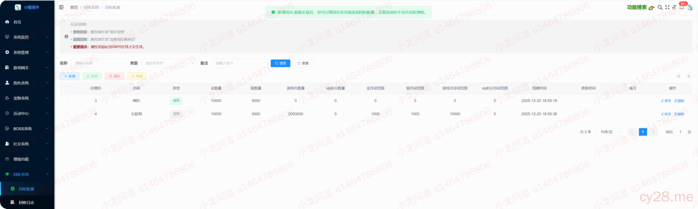698x209 pixels.
Task: Click the 首页 dashboard icon in sidebar
Action: (x=7, y=22)
